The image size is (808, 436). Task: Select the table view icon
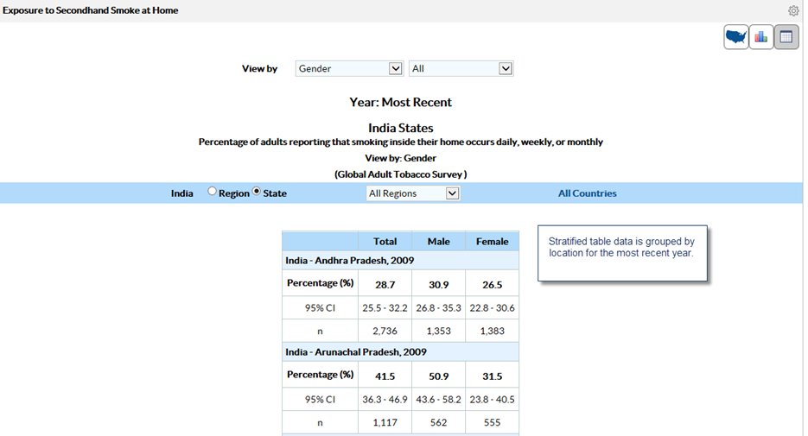(786, 37)
